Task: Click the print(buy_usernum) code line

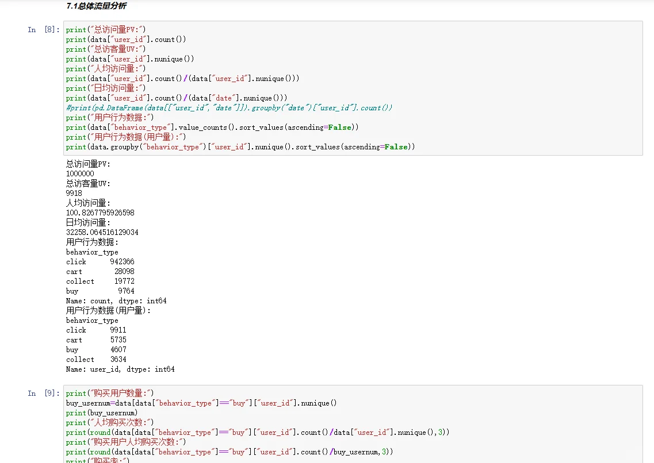Action: click(x=102, y=412)
